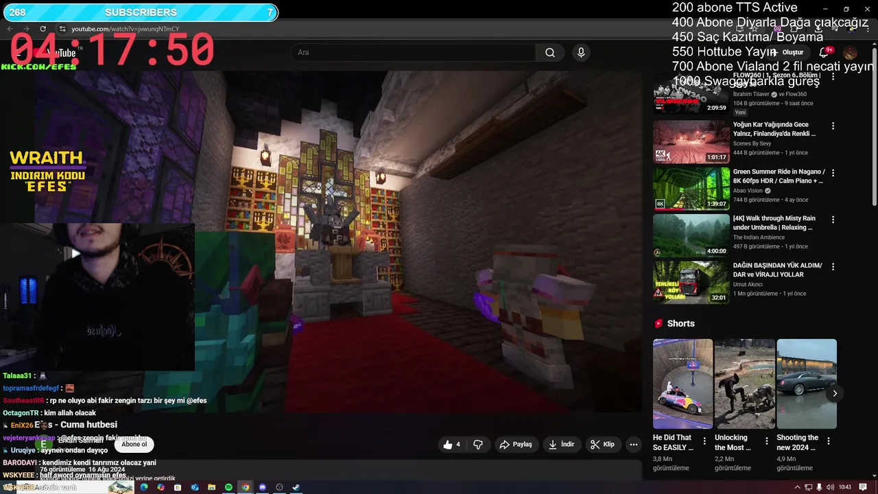Open options menu for He Did That short
The height and width of the screenshot is (494, 878).
click(704, 441)
